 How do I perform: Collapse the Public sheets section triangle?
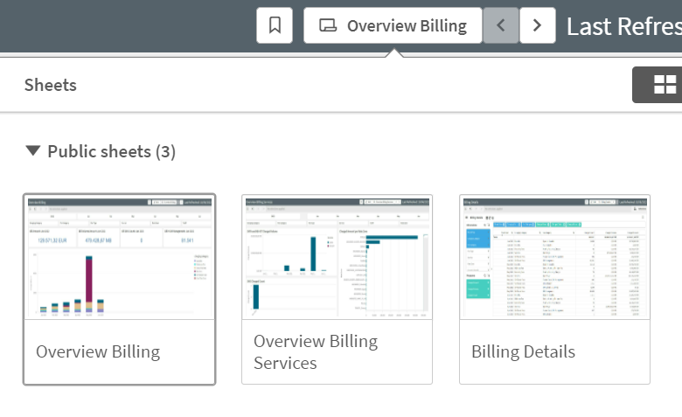(x=33, y=151)
